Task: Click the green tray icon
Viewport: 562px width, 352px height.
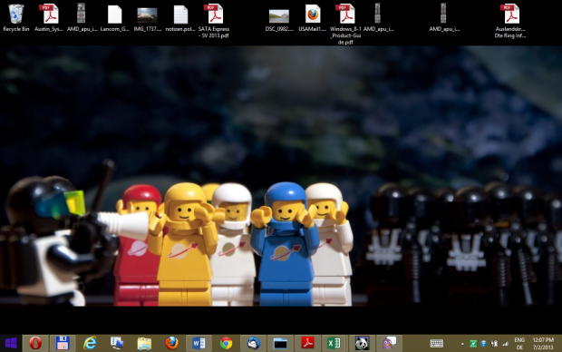Action: pyautogui.click(x=473, y=344)
